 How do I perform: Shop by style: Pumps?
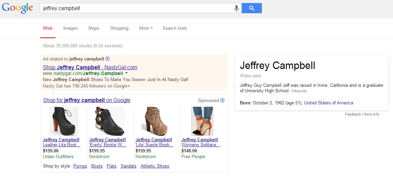[80, 166]
